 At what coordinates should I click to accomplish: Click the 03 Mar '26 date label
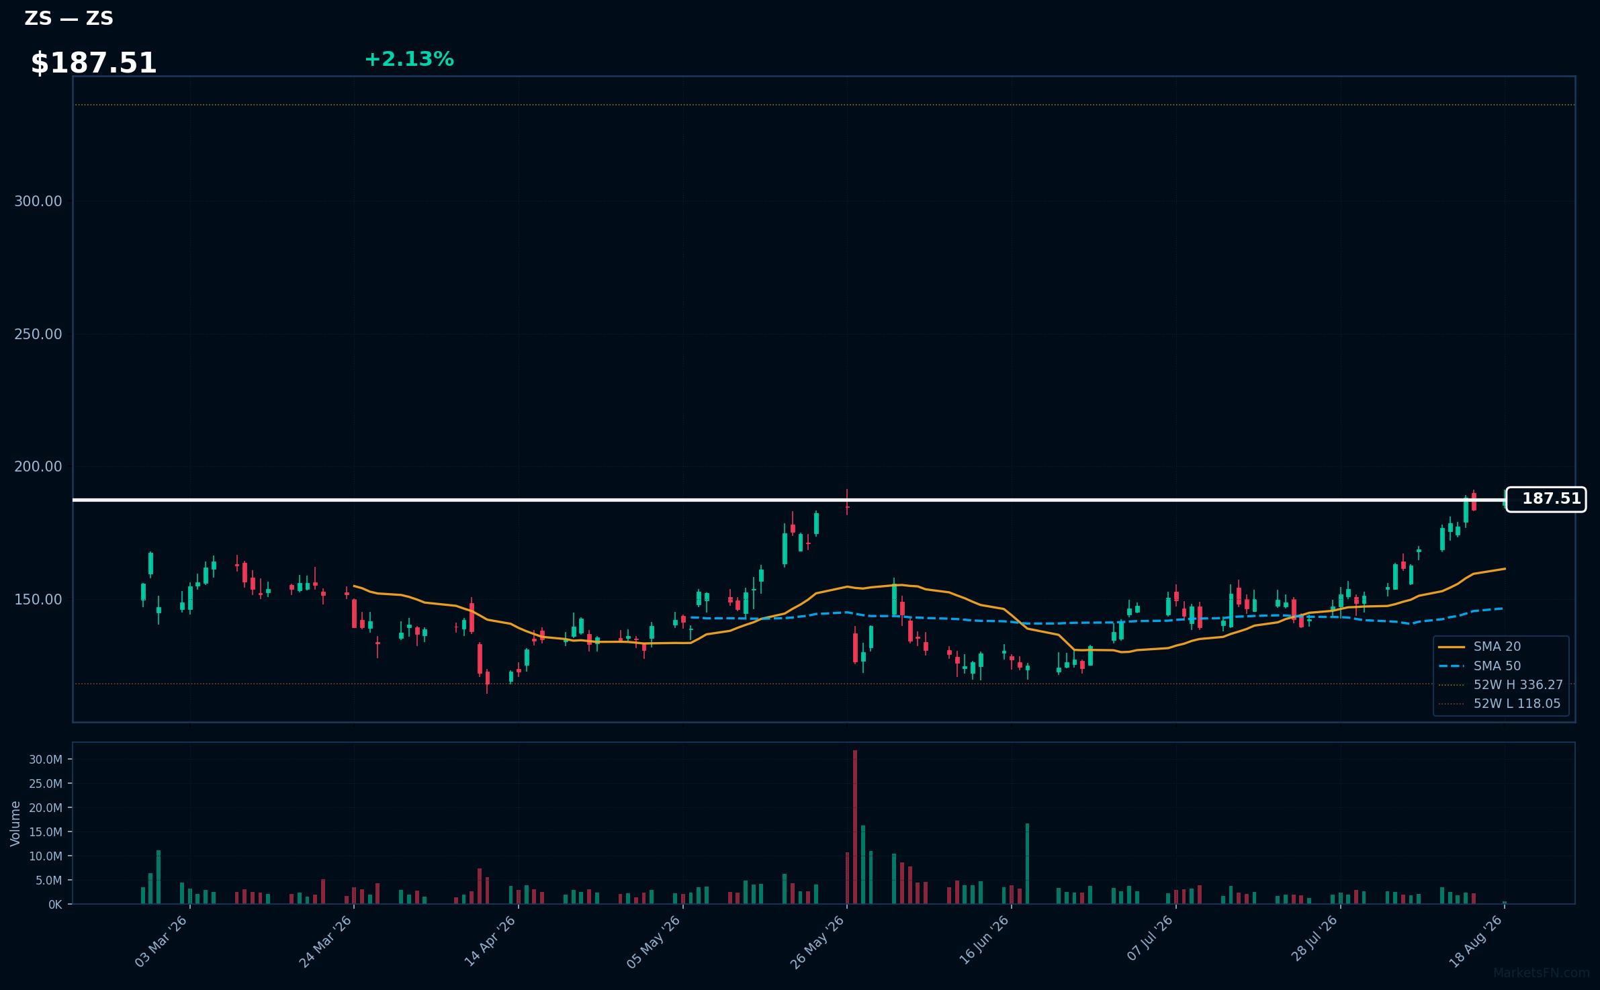(x=161, y=942)
